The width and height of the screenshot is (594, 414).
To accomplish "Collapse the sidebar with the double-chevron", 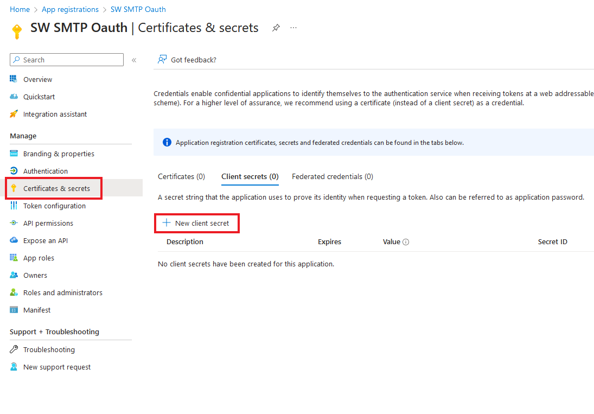I will (x=134, y=60).
